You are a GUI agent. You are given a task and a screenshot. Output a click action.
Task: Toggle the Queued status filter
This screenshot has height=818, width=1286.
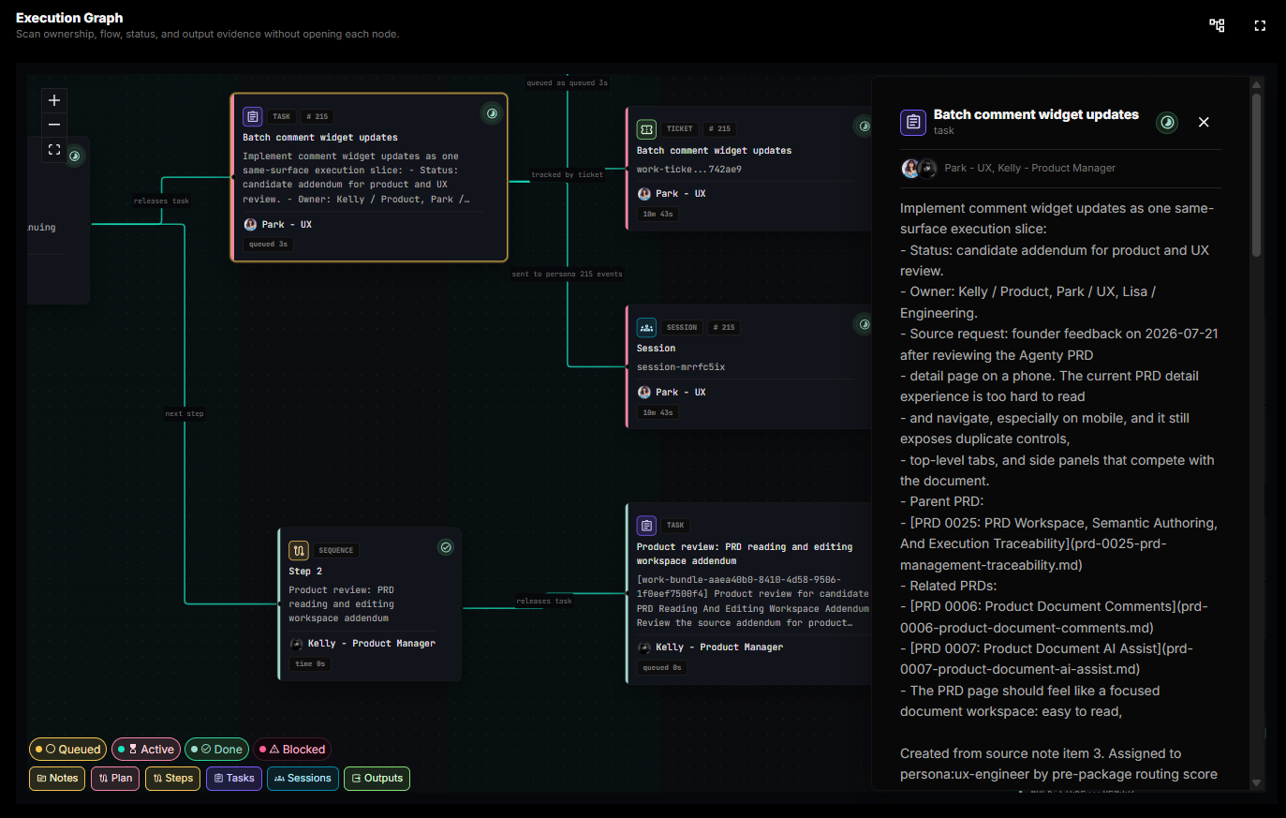pyautogui.click(x=68, y=750)
